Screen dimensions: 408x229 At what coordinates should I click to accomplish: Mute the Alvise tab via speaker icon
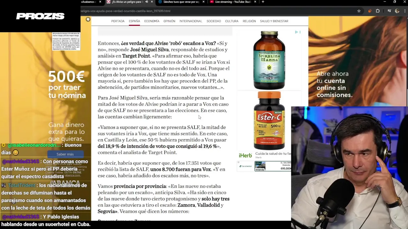click(x=147, y=2)
